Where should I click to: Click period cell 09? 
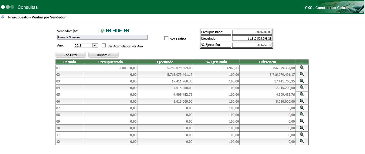coord(69,121)
